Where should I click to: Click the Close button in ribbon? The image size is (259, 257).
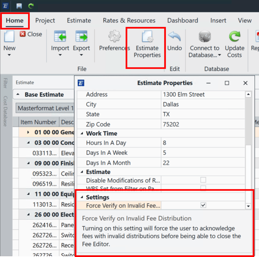(x=31, y=34)
